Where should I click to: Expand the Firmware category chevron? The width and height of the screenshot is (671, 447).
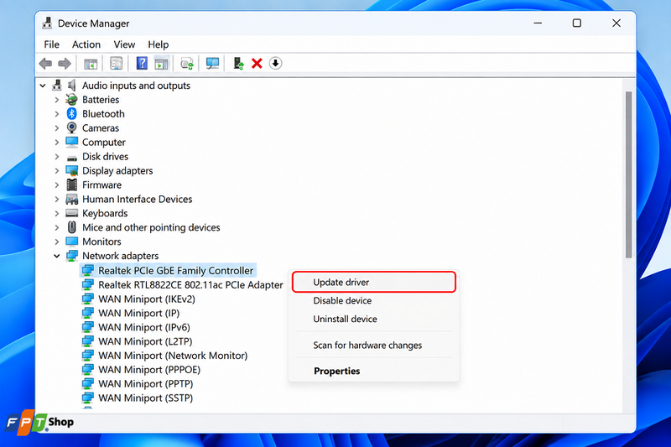pyautogui.click(x=57, y=185)
